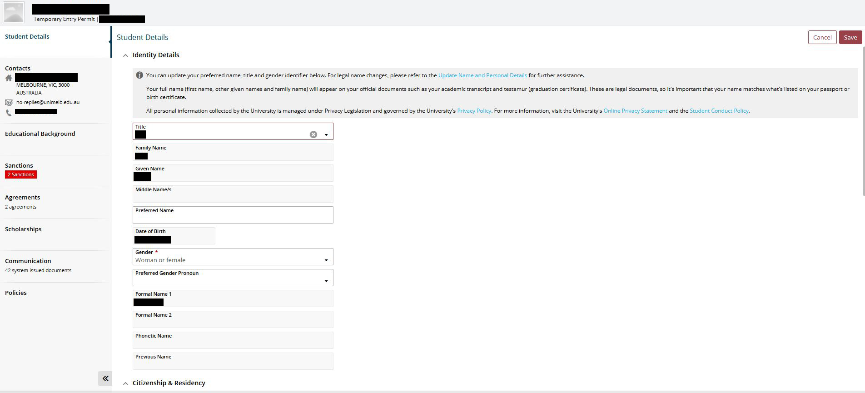Collapse the Identity Details section

[125, 55]
